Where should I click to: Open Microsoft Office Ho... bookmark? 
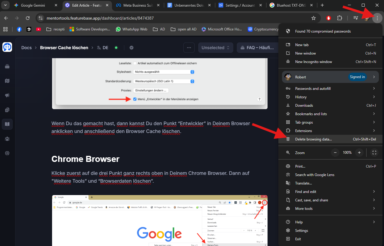pyautogui.click(x=222, y=29)
